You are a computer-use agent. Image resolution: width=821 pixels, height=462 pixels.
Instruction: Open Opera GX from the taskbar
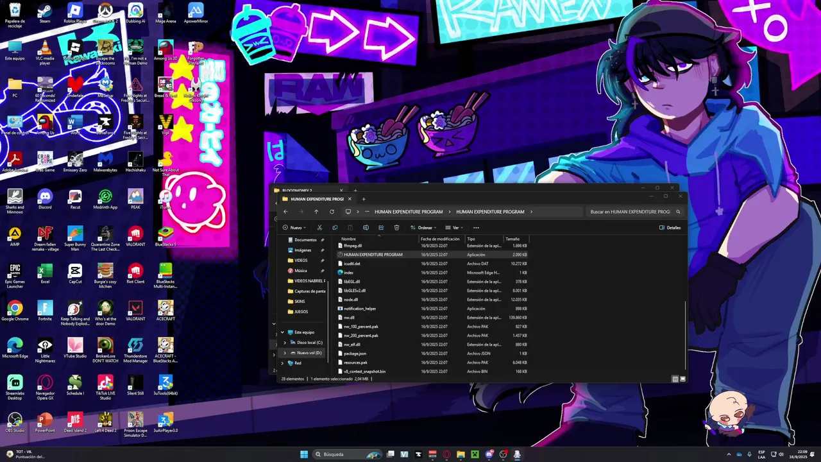(447, 454)
